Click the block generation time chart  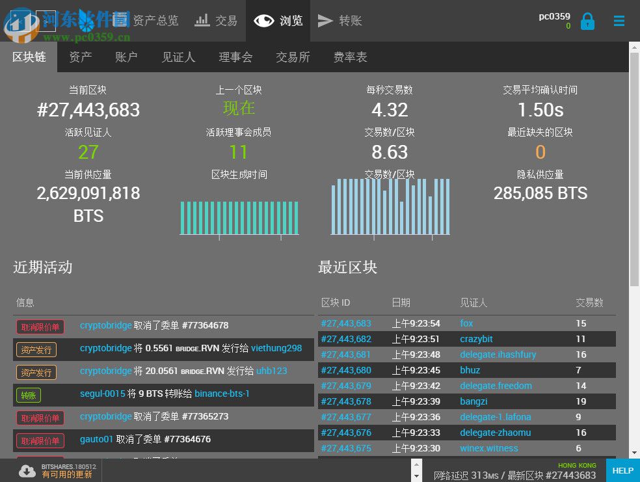[x=239, y=219]
